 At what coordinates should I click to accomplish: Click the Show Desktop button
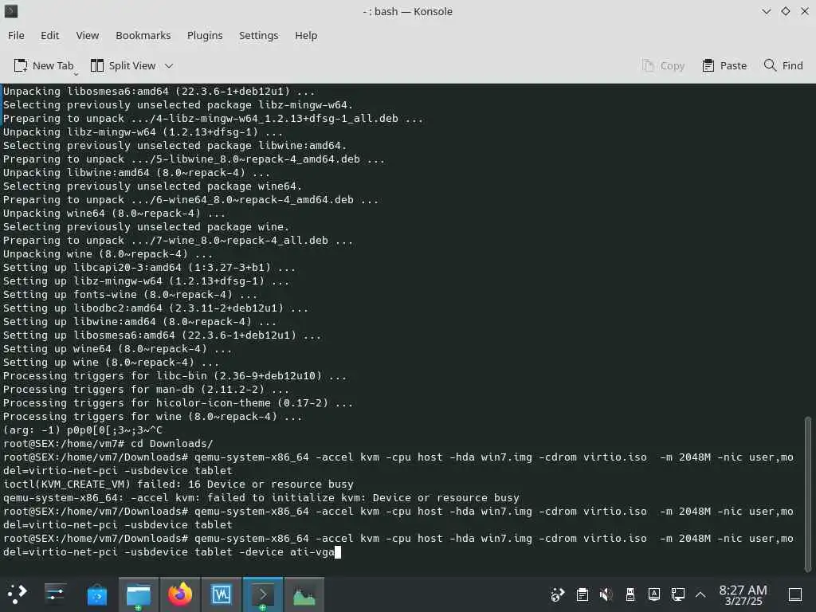pyautogui.click(x=795, y=594)
